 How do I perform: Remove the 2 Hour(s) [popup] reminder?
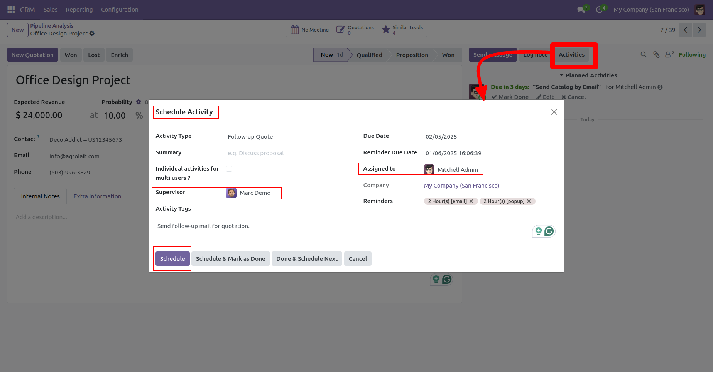pyautogui.click(x=529, y=201)
